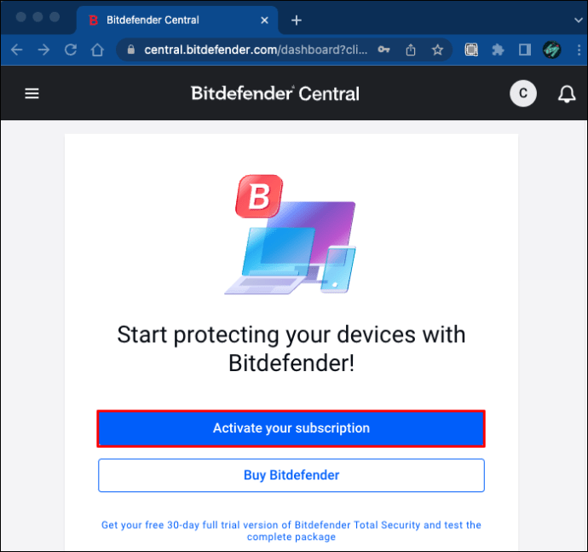The width and height of the screenshot is (588, 552).
Task: Open the hamburger menu in Bitdefender Central
Action: [32, 94]
